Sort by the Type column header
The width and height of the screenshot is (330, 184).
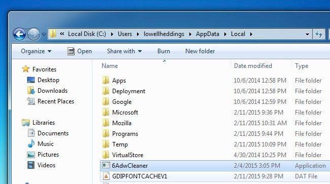(x=302, y=66)
